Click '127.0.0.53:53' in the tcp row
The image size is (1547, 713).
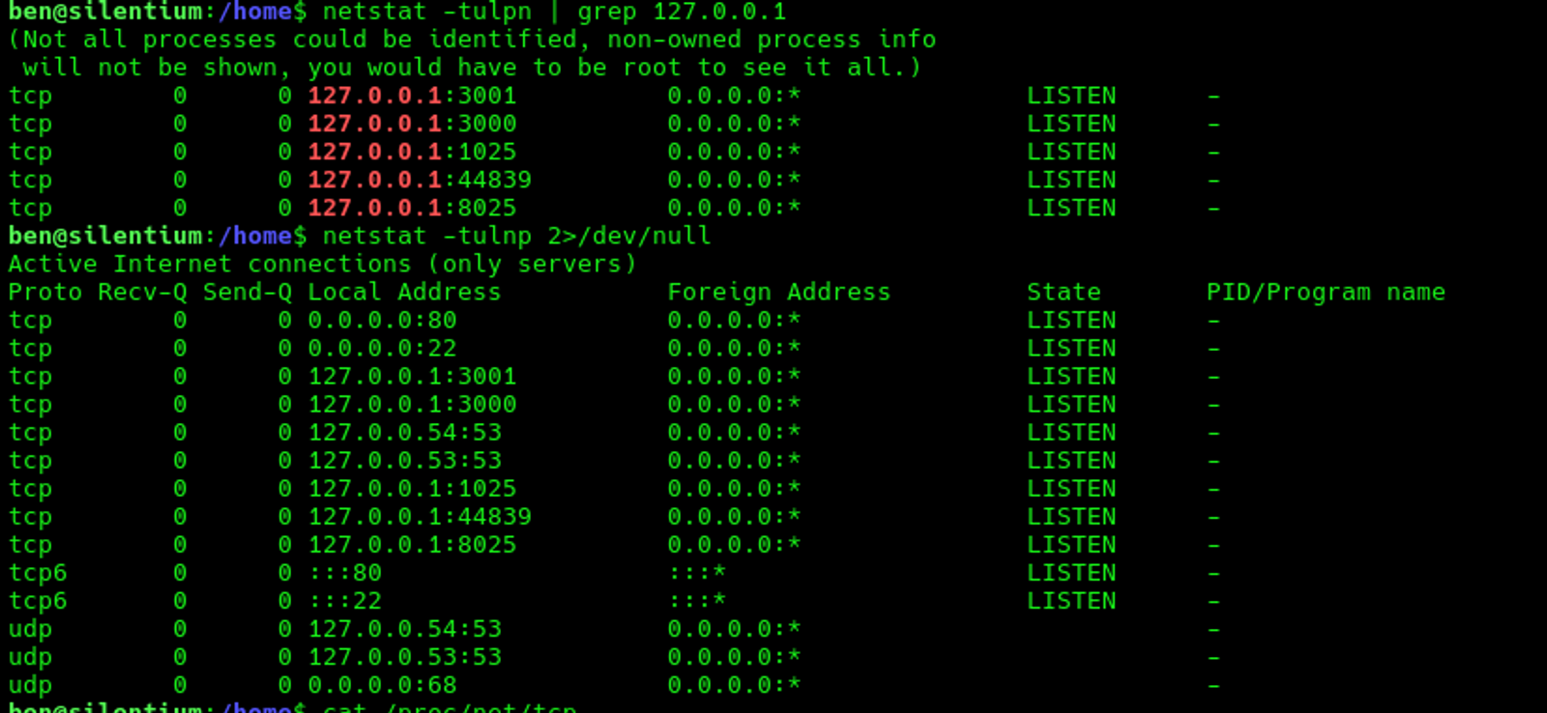click(404, 460)
